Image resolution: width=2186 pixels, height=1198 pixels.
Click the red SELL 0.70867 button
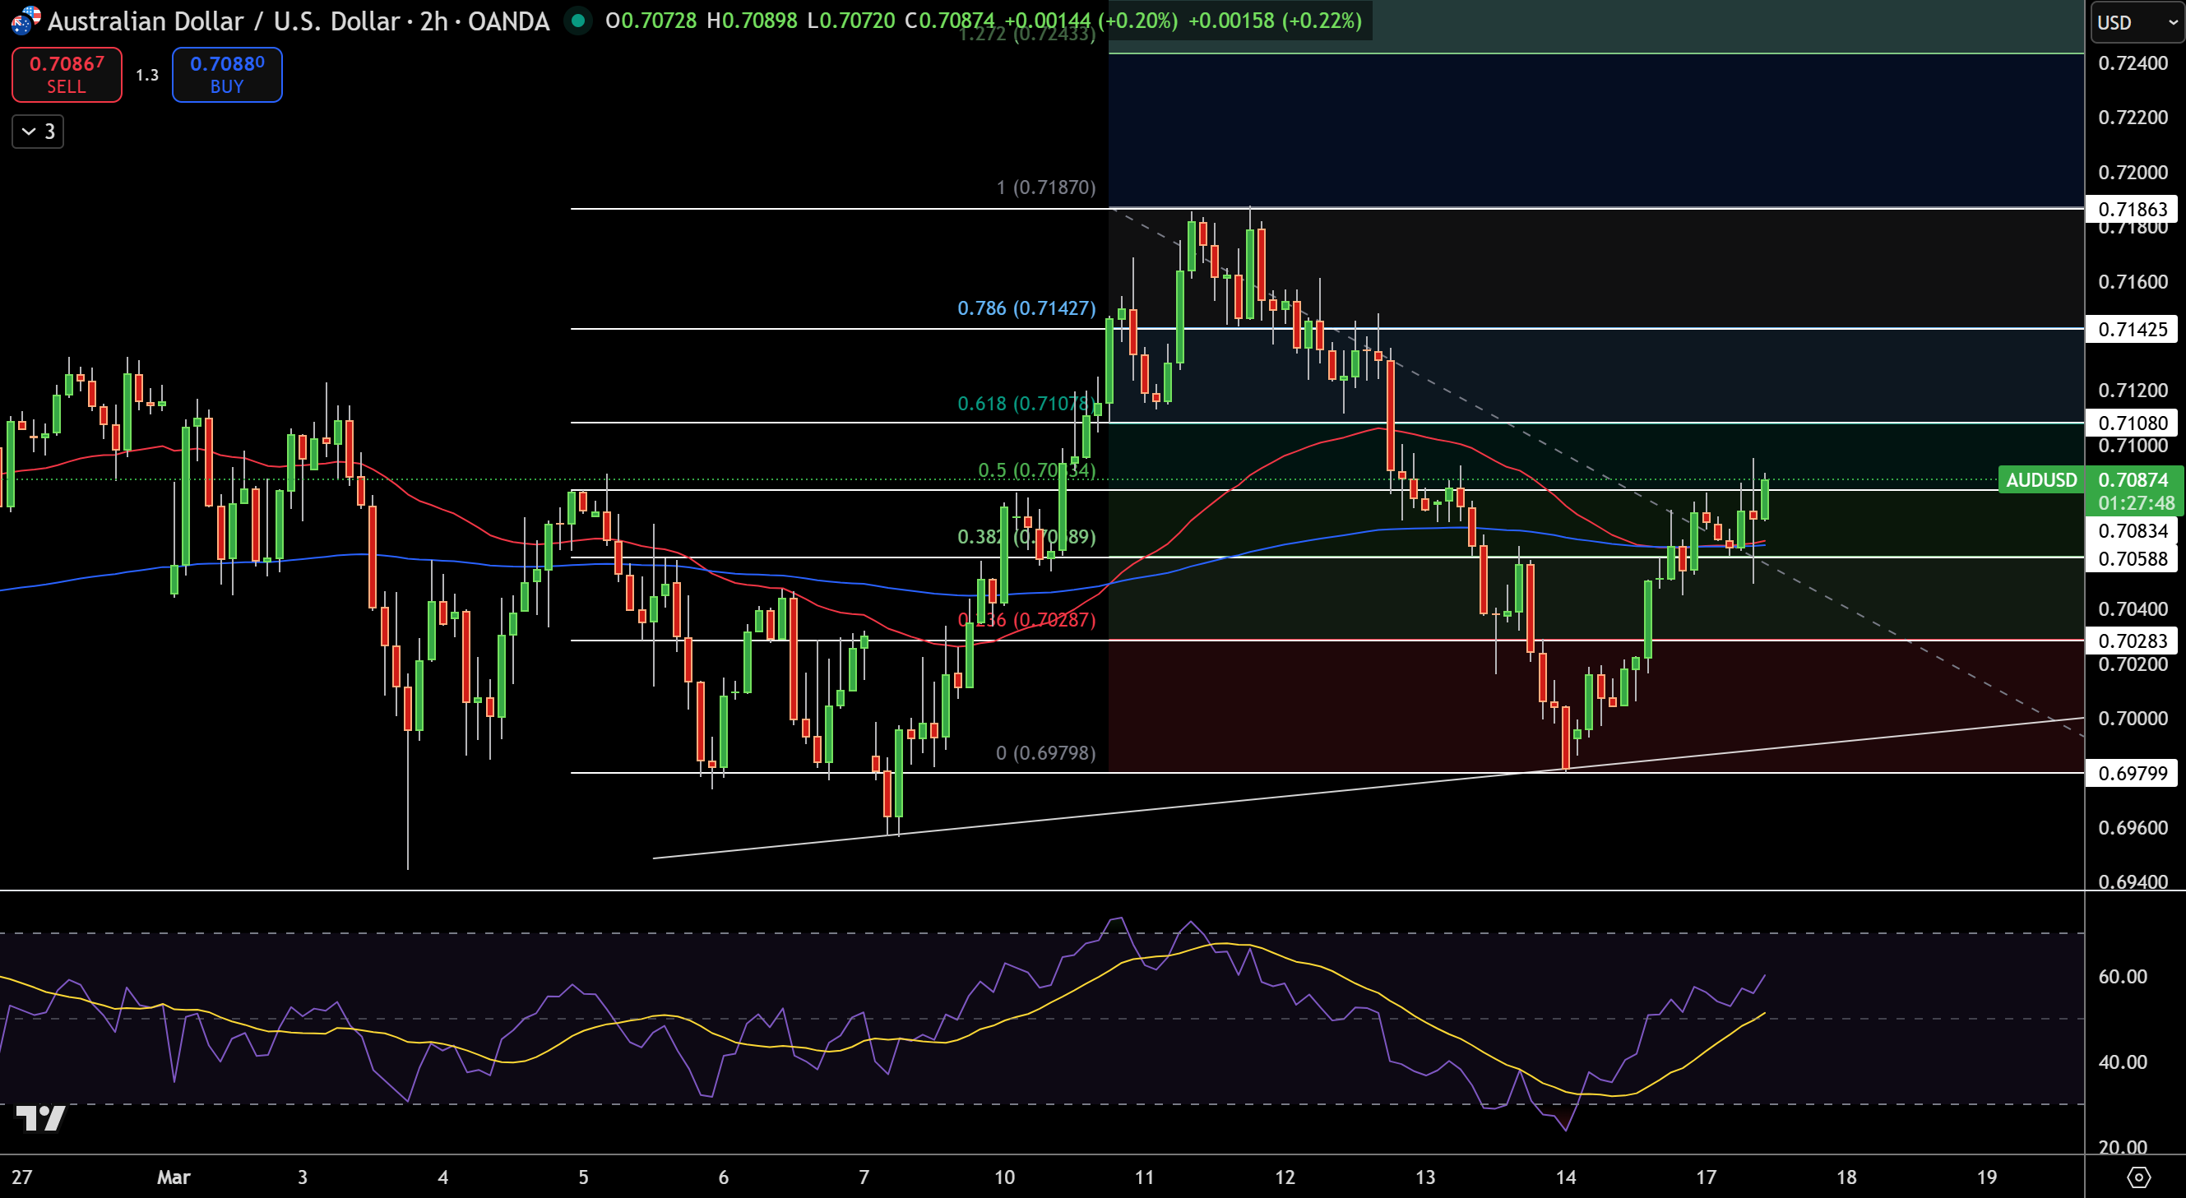pos(66,75)
